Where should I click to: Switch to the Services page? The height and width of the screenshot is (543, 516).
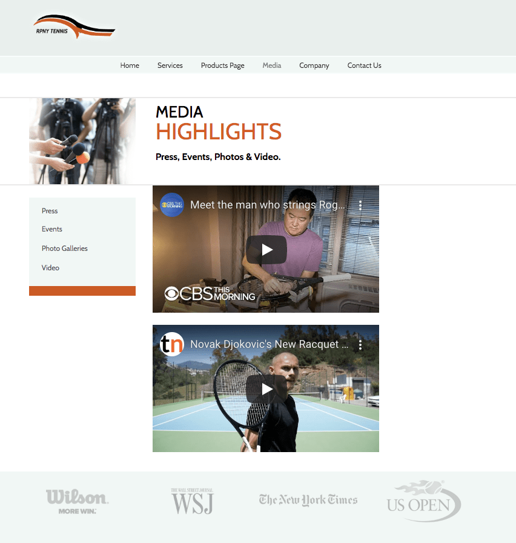tap(170, 65)
